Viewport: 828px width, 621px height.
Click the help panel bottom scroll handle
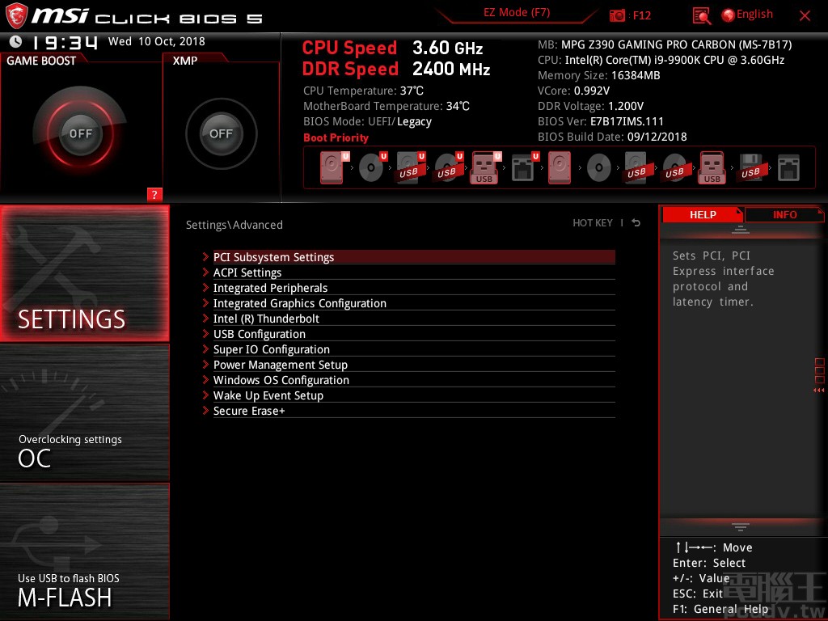pos(741,526)
